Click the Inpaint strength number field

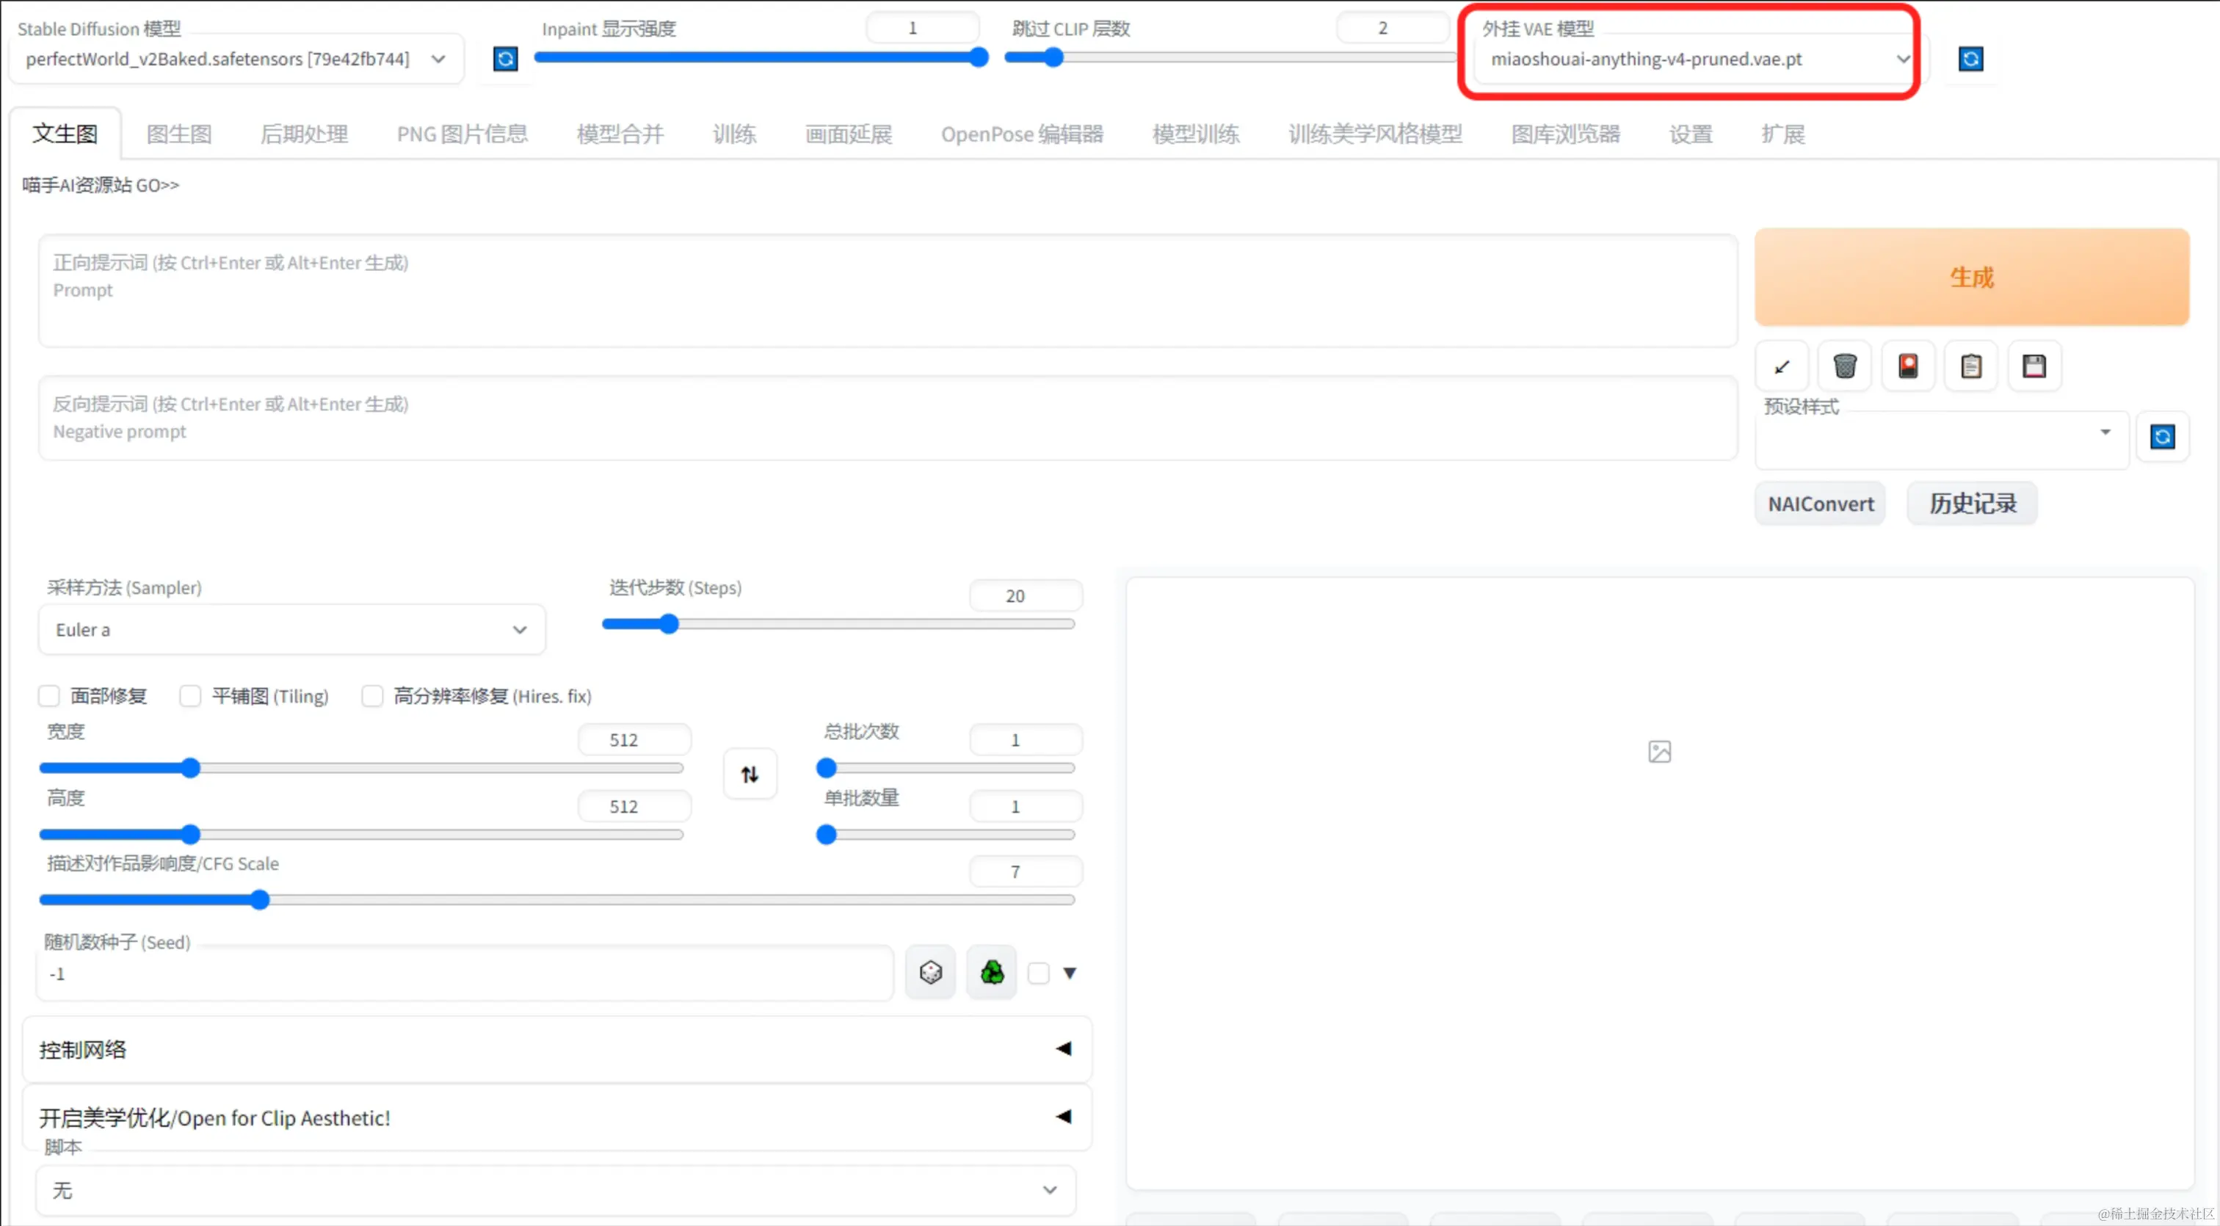pyautogui.click(x=922, y=28)
